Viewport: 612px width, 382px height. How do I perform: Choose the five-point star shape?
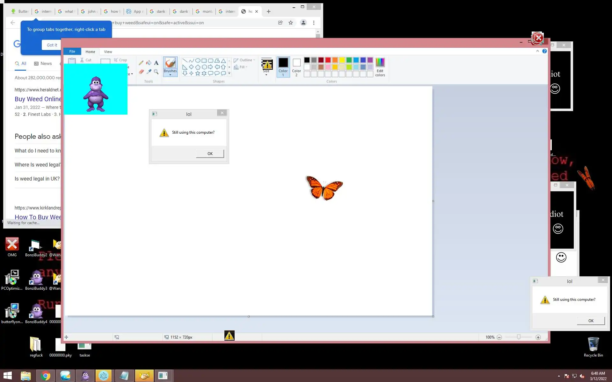point(198,73)
